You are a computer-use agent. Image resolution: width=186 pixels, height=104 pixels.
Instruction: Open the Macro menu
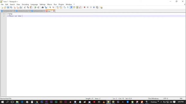(49, 4)
